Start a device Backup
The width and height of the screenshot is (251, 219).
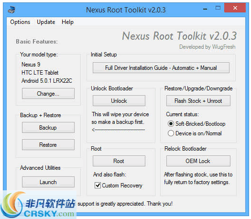click(48, 128)
